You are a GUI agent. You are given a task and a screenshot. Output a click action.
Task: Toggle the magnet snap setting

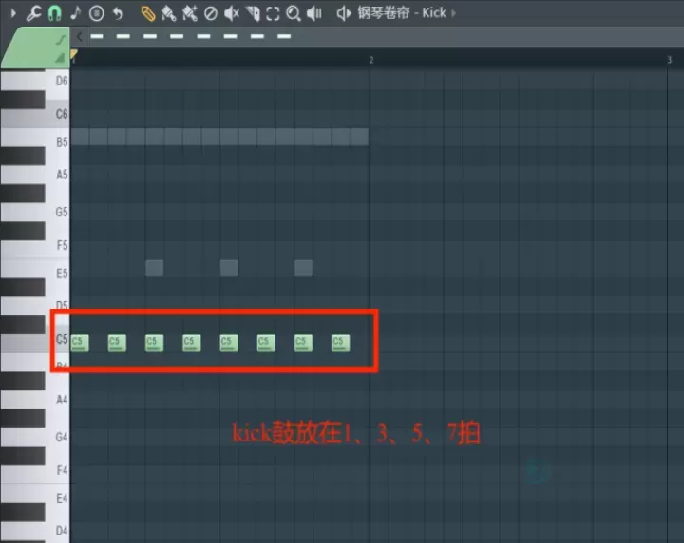[54, 13]
